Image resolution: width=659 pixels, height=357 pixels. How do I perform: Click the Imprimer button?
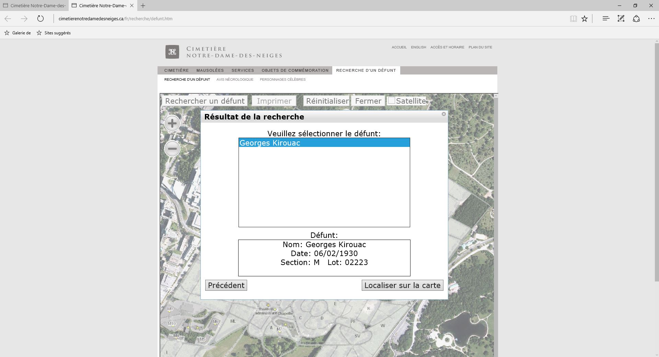[x=274, y=101]
